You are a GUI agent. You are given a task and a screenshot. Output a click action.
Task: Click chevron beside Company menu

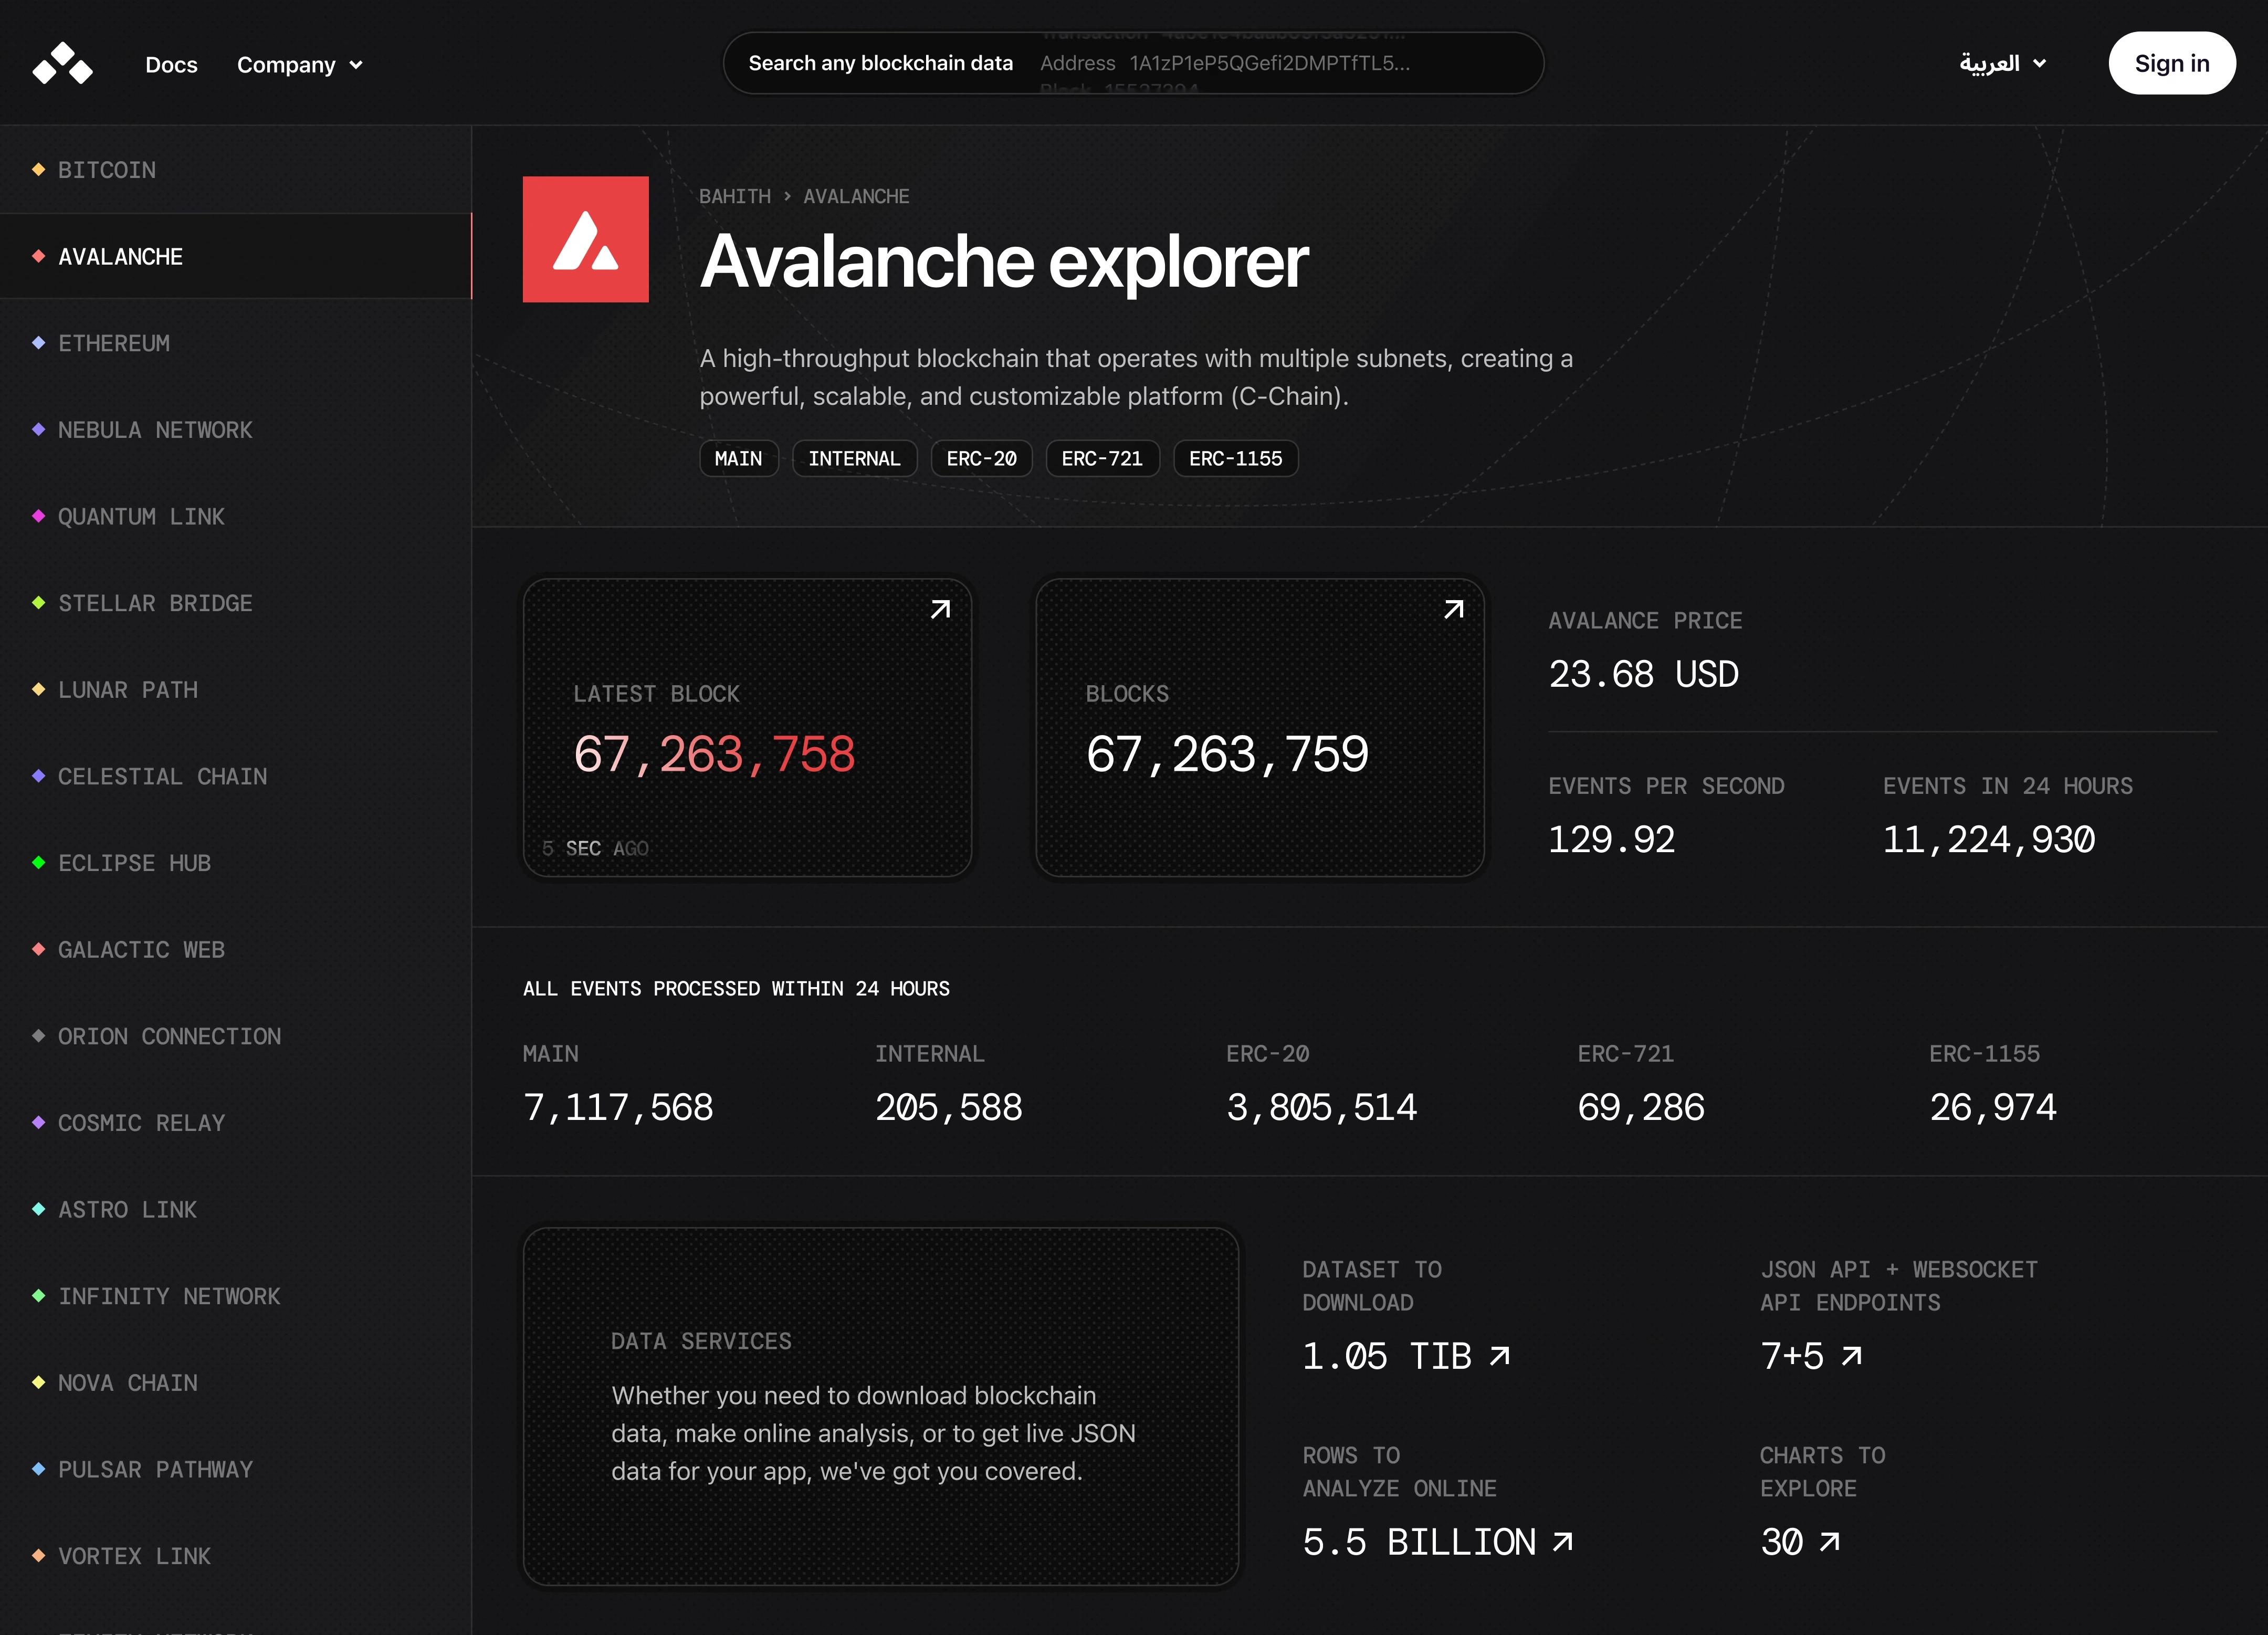pos(356,66)
